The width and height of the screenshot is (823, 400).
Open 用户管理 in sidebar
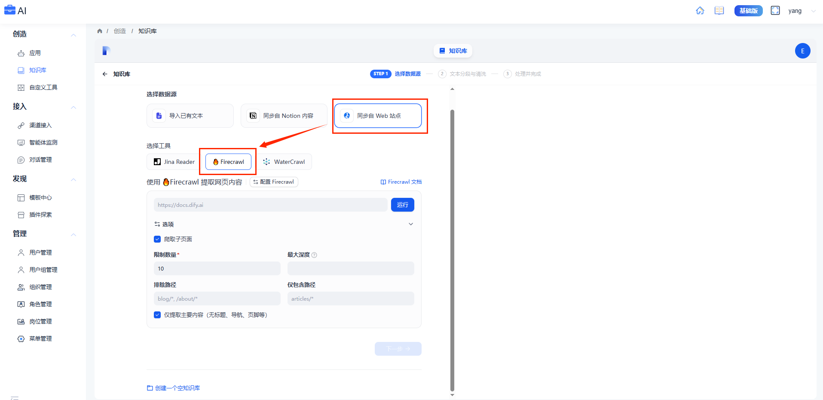coord(40,252)
